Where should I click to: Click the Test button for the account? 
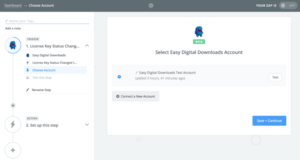[275, 77]
